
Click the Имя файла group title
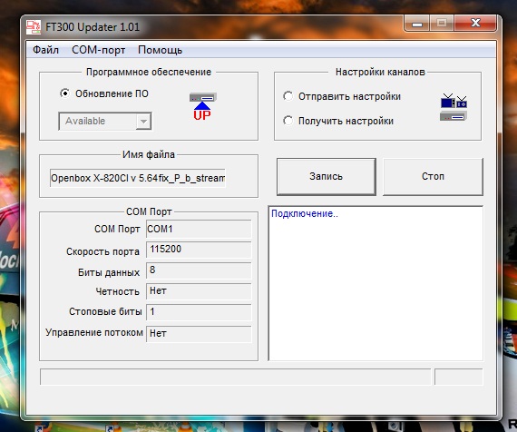pos(149,154)
